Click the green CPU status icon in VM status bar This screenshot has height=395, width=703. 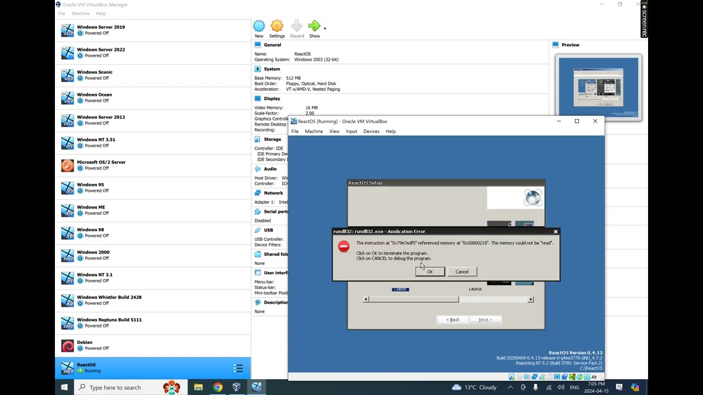pyautogui.click(x=572, y=377)
